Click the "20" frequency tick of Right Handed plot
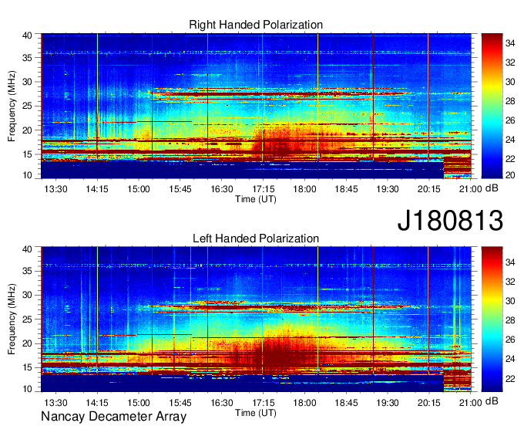Viewport: 524px width, 426px height. click(27, 130)
